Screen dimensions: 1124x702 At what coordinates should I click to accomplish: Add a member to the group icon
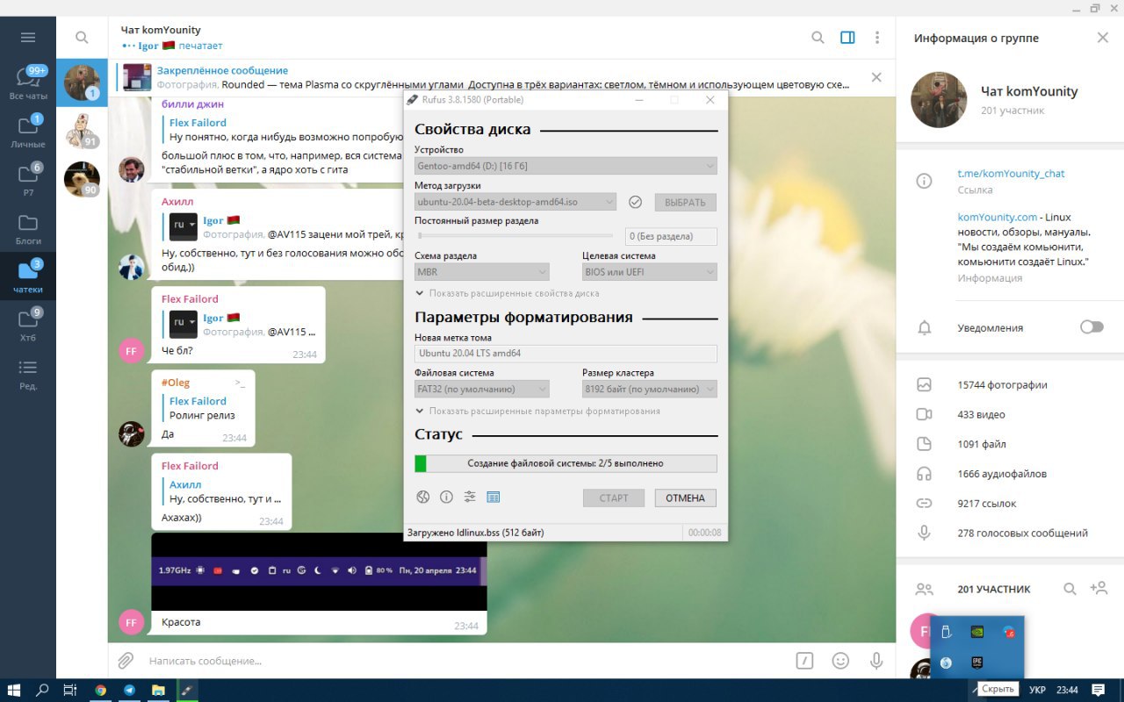1099,589
